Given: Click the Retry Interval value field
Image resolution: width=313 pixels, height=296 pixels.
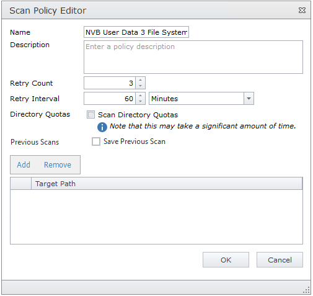Looking at the screenshot, I should click(110, 99).
